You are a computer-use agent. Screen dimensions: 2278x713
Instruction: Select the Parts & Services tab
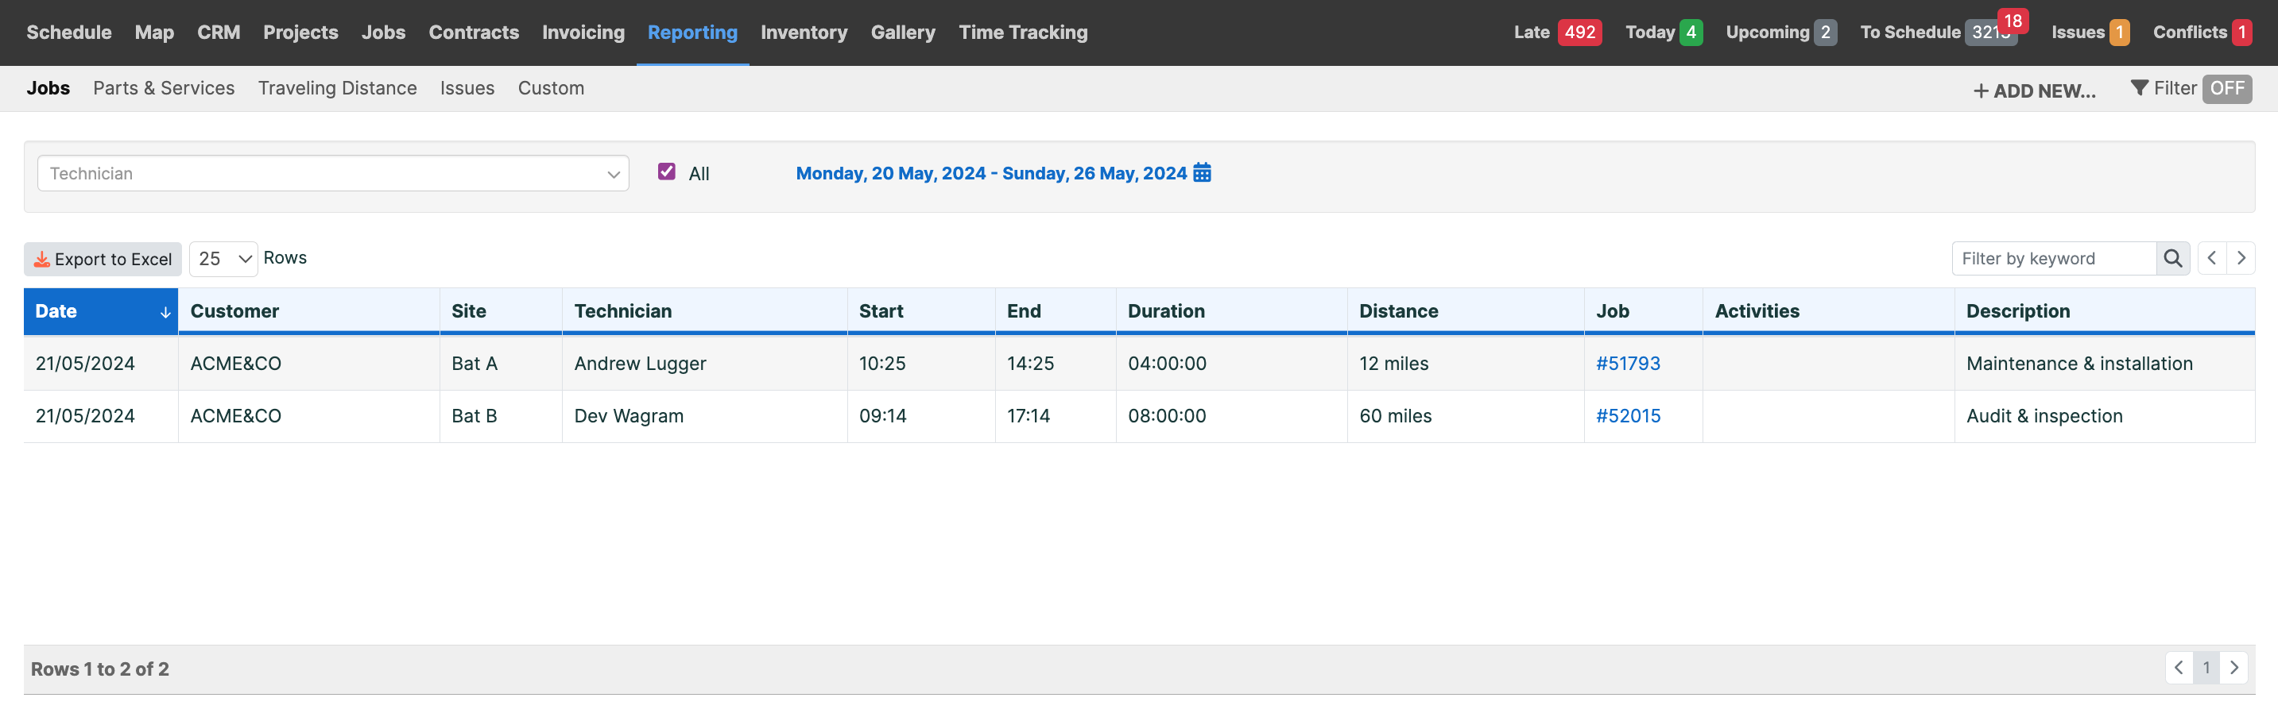point(164,88)
